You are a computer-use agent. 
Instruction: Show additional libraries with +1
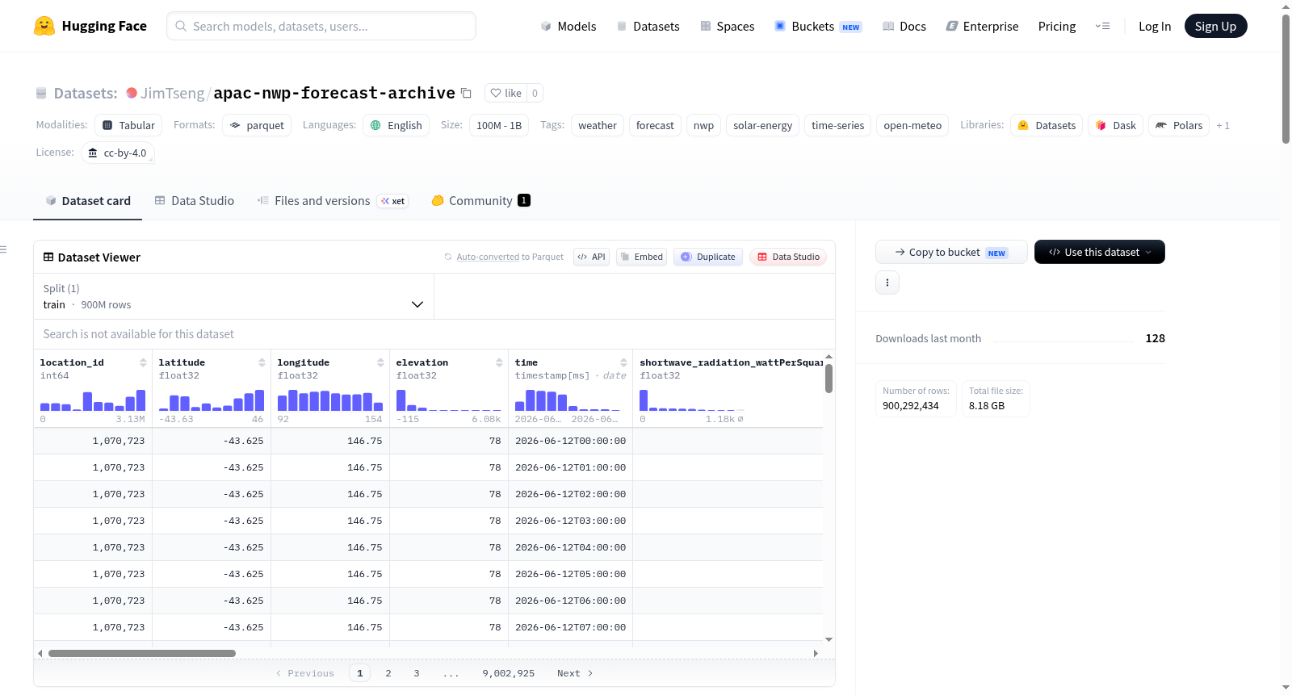(1223, 125)
